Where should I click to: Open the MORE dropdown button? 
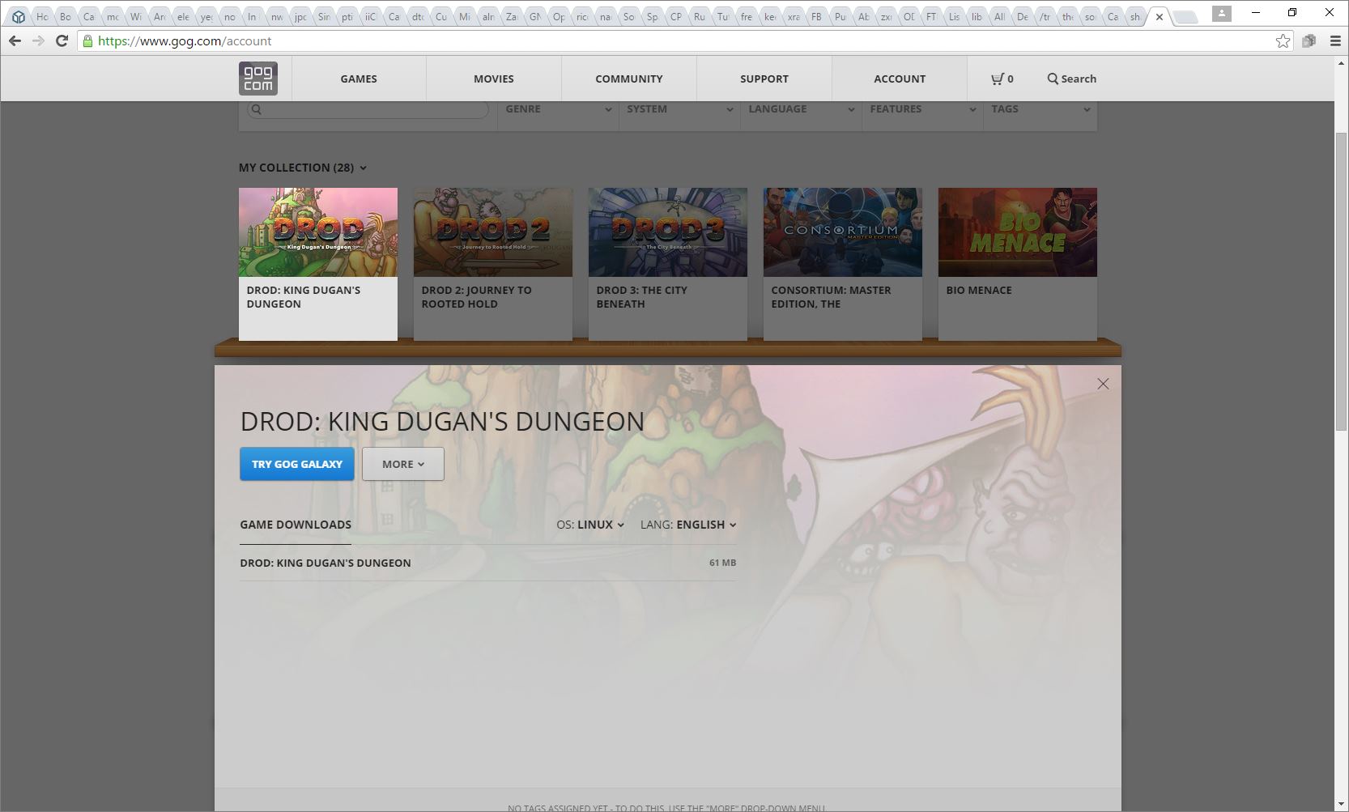pos(402,464)
